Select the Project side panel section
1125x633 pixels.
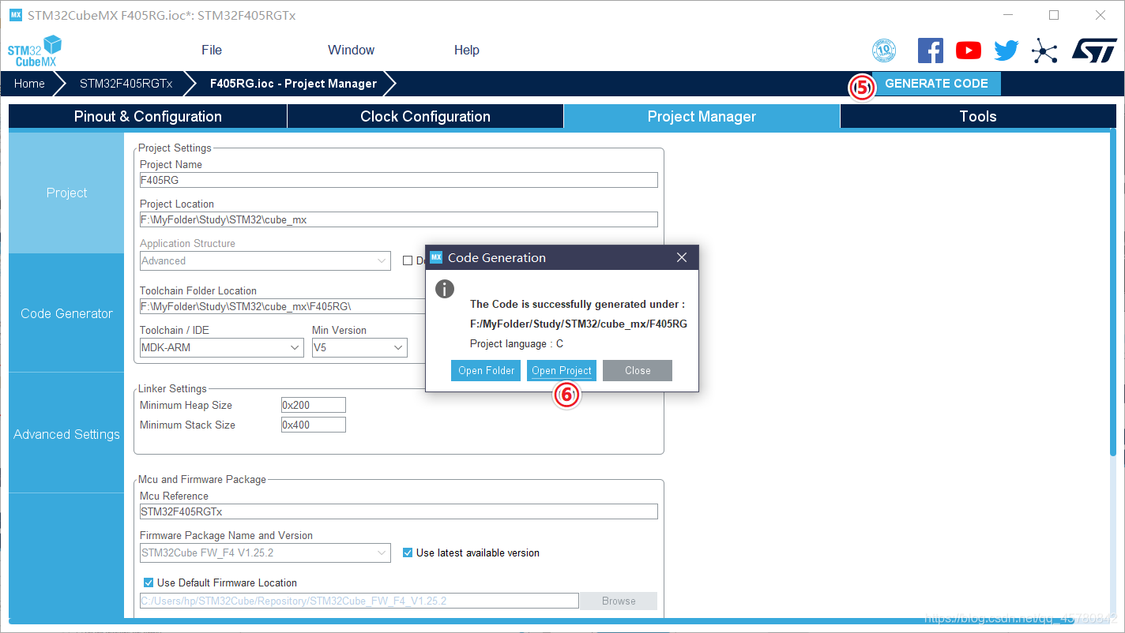[66, 193]
